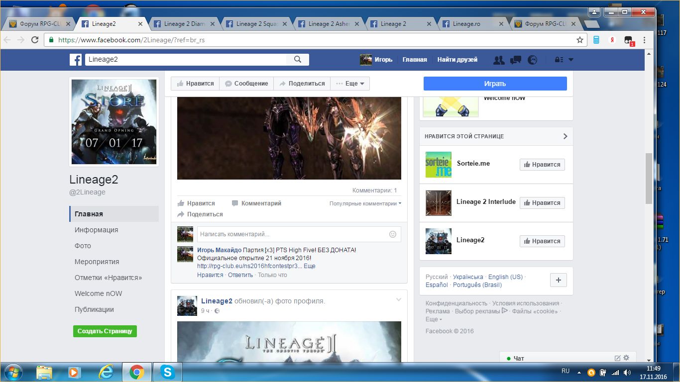This screenshot has width=680, height=382.
Task: Open Мероприятия sidebar section
Action: click(x=97, y=262)
